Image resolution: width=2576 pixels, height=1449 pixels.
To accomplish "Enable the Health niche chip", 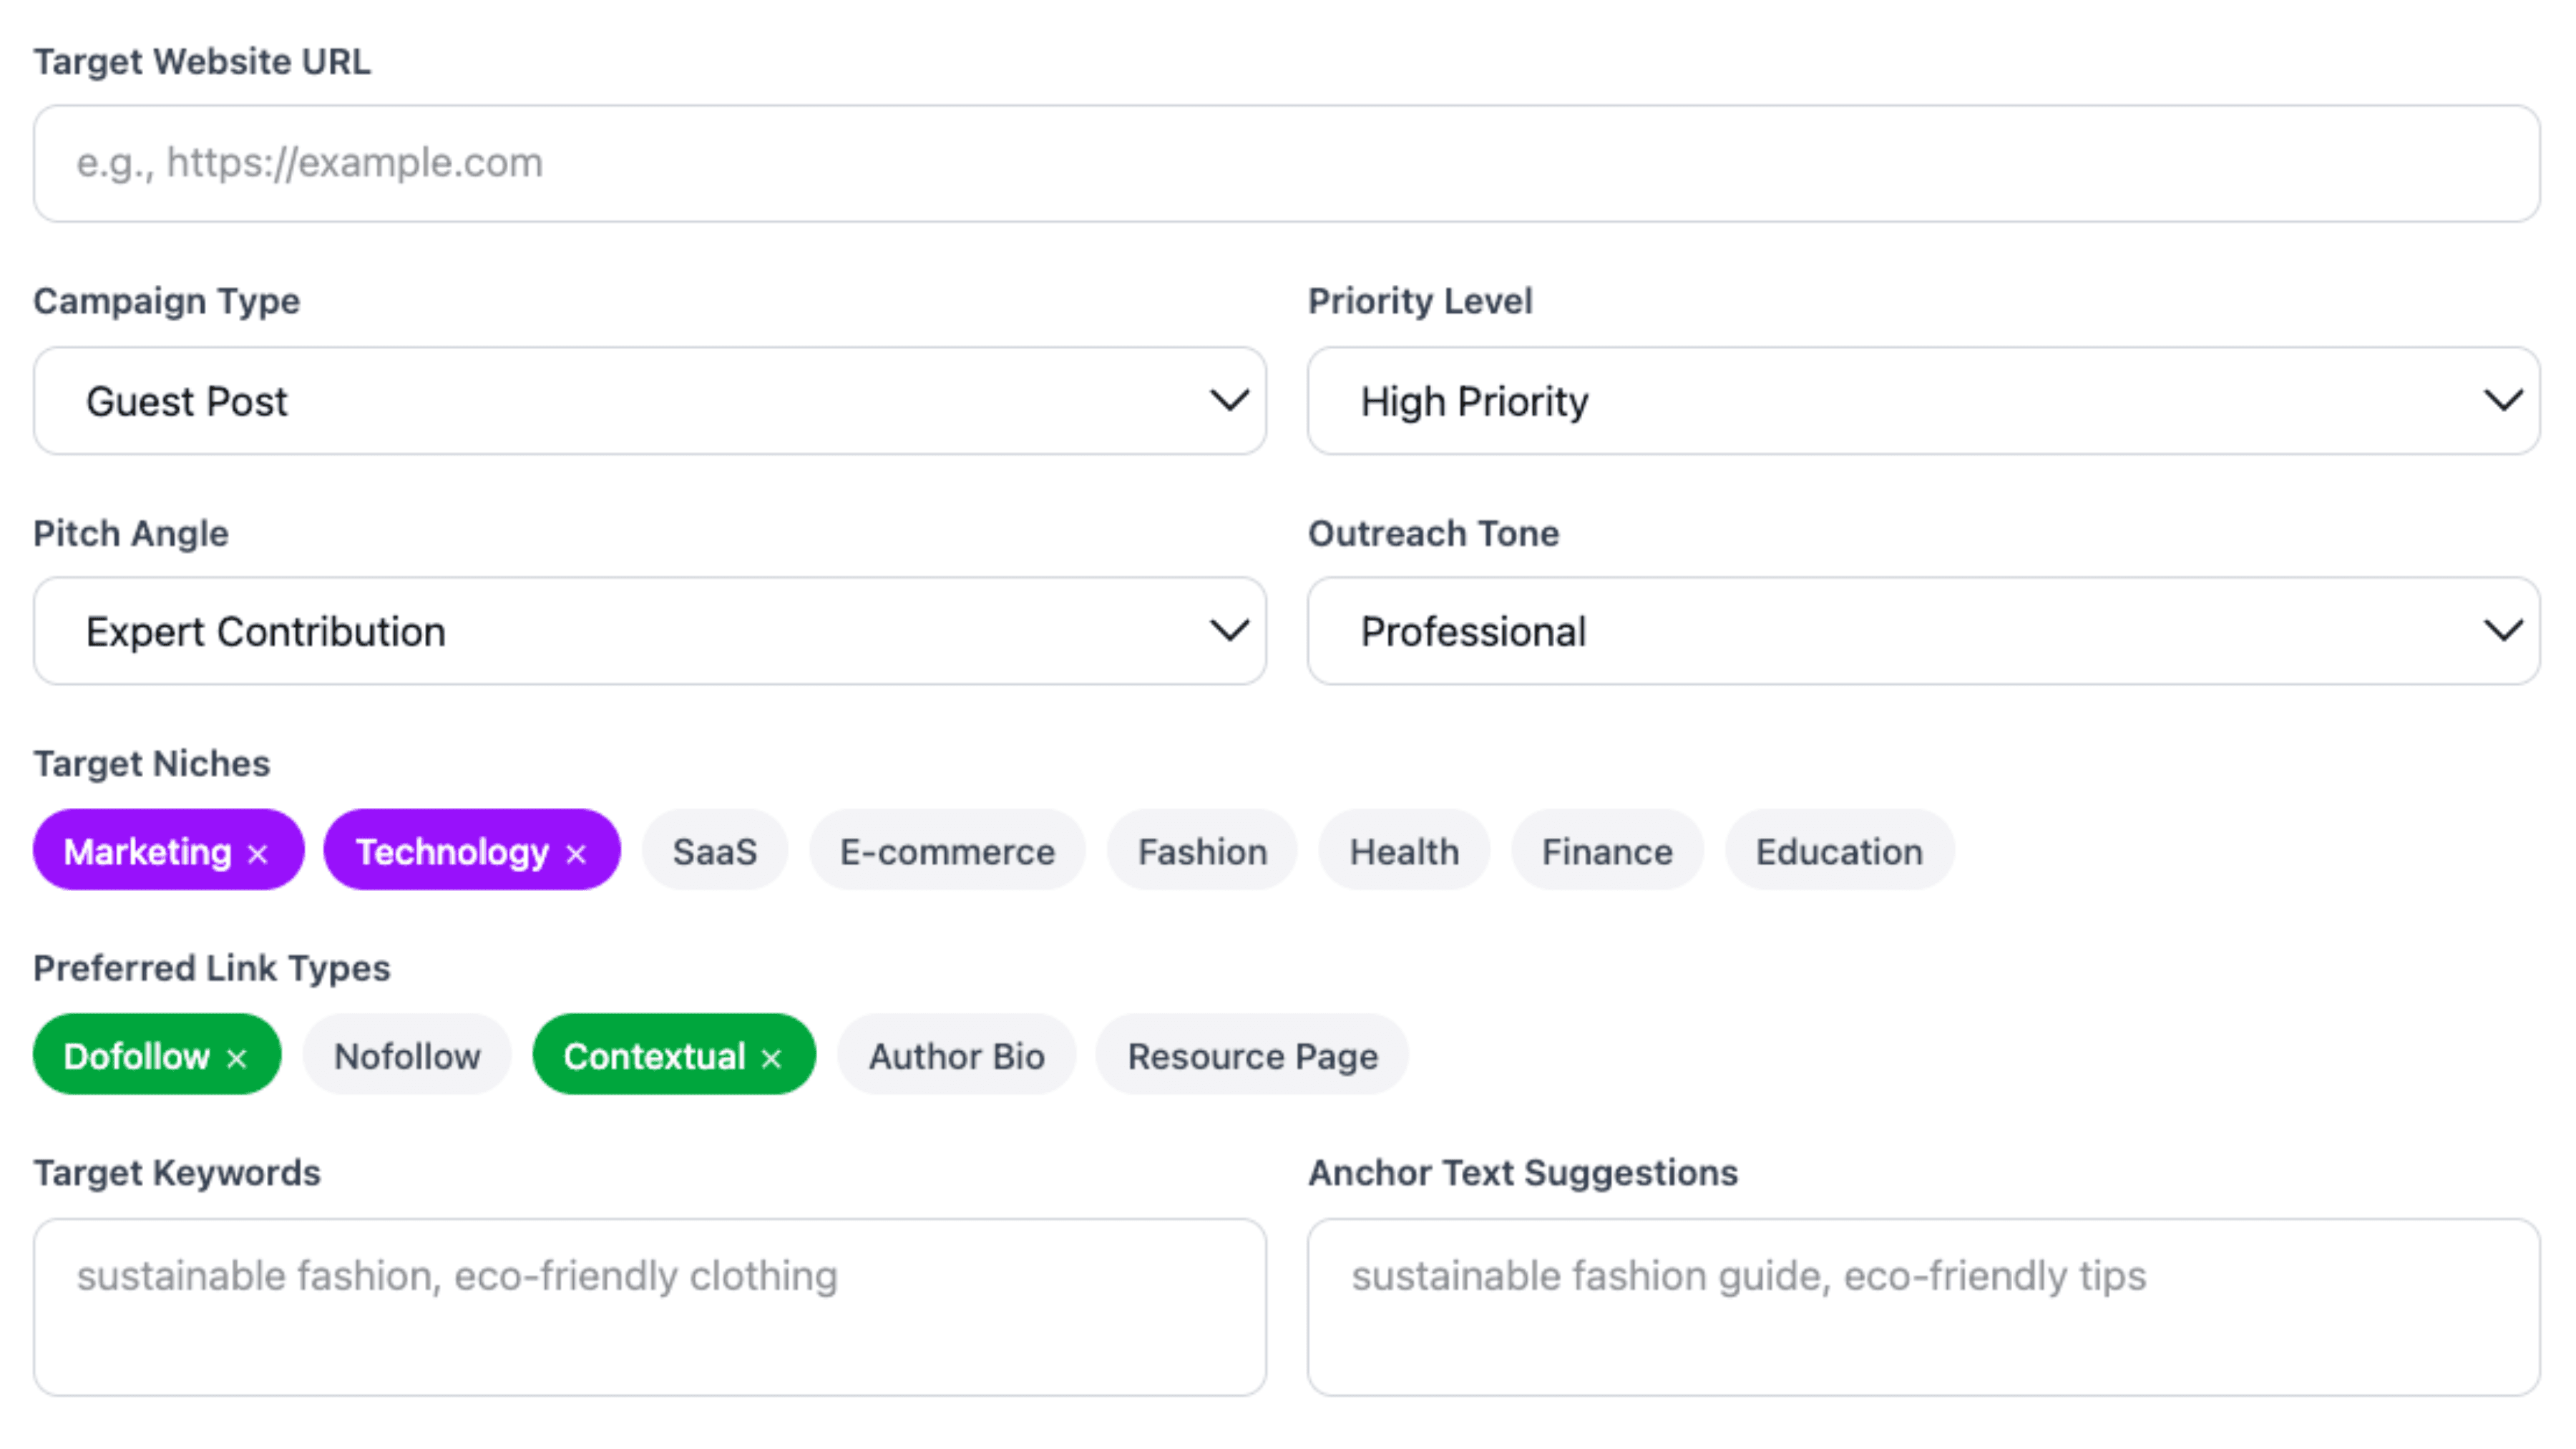I will (1404, 852).
